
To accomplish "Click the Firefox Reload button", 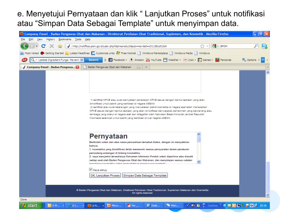I will [x=44, y=46].
